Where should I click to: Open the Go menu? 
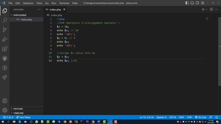[47, 3]
